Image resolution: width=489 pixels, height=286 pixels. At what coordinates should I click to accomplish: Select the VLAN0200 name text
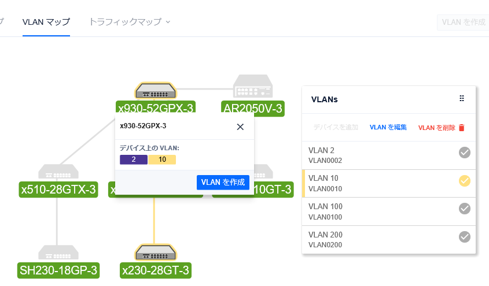[325, 245]
